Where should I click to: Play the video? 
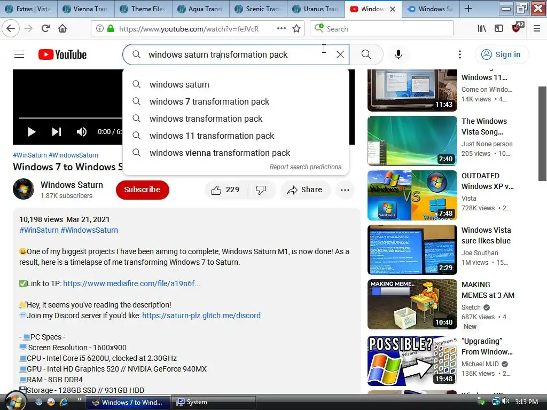[x=32, y=132]
